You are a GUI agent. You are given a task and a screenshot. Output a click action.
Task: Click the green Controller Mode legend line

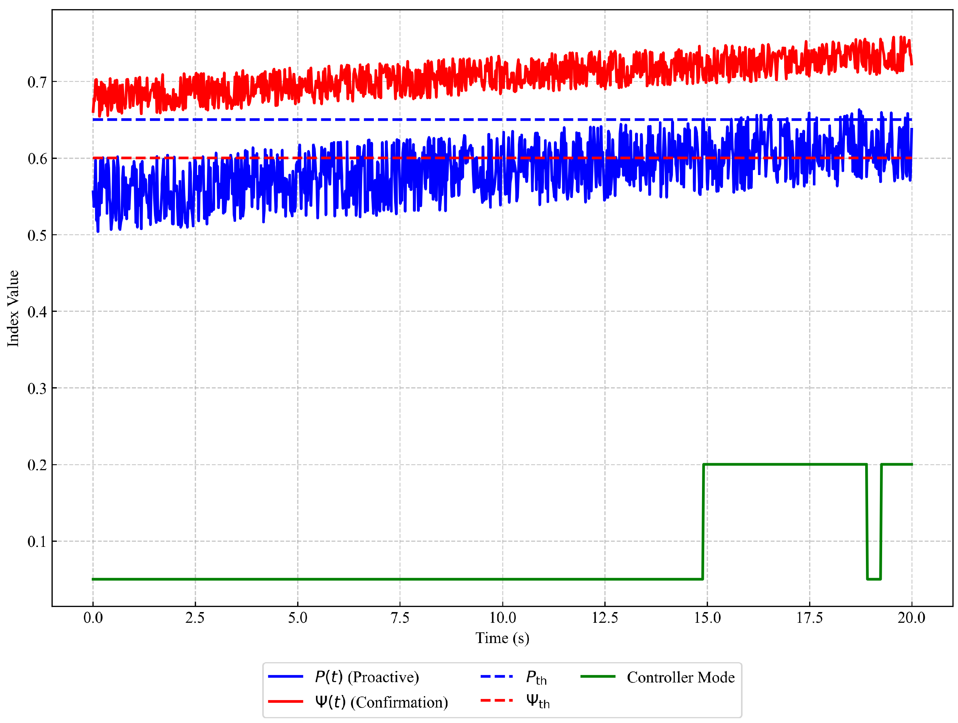[x=598, y=677]
